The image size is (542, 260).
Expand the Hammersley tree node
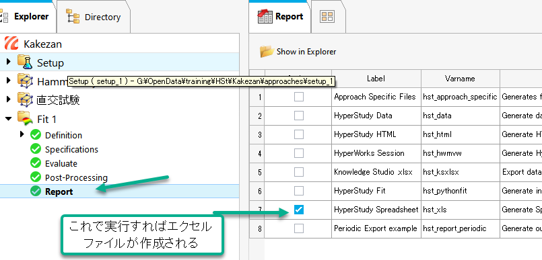9,81
